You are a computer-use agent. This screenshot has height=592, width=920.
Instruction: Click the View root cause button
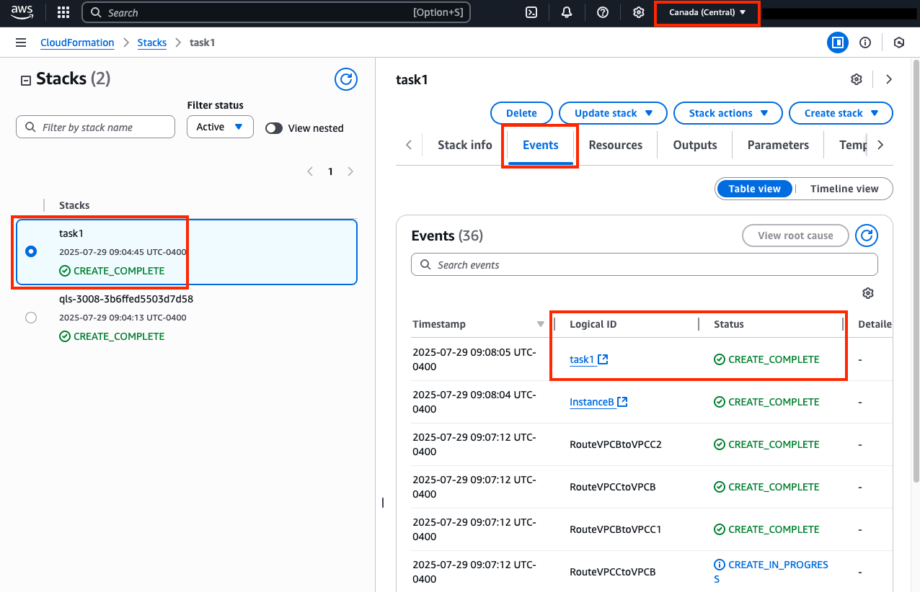(x=795, y=236)
